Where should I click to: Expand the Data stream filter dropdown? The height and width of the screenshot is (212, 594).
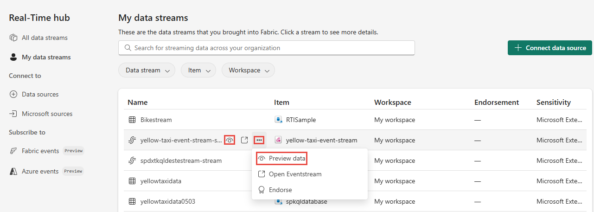click(147, 71)
